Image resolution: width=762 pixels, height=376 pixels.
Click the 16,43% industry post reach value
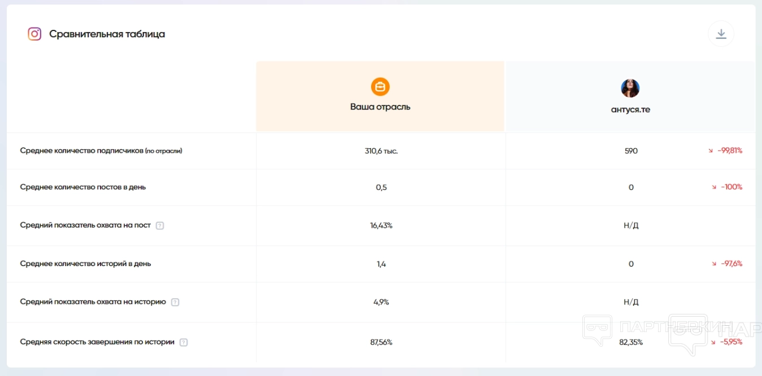pos(381,225)
